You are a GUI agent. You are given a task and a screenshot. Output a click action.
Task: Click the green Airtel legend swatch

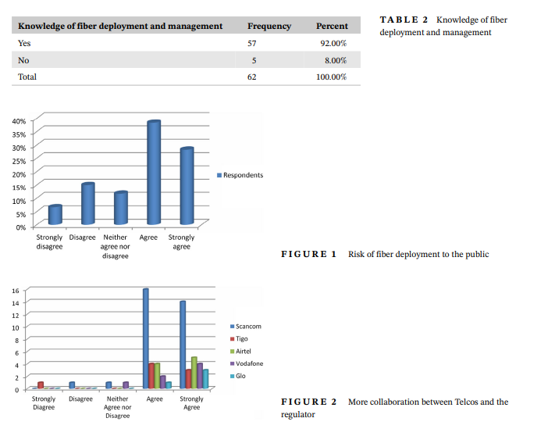(x=232, y=352)
